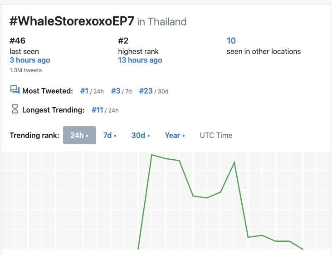Open Longest Trending #11 / 24h ranking
Viewport: 332px width, 255px height.
tap(105, 110)
